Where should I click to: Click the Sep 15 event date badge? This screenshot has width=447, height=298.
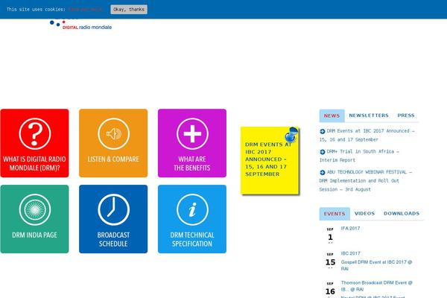[x=330, y=260]
